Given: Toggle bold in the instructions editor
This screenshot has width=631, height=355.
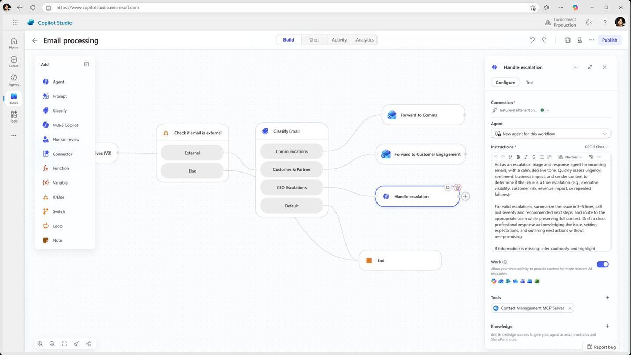Looking at the screenshot, I should pos(518,157).
